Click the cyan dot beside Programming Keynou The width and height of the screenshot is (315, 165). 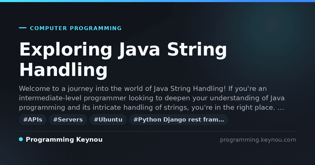(x=21, y=139)
